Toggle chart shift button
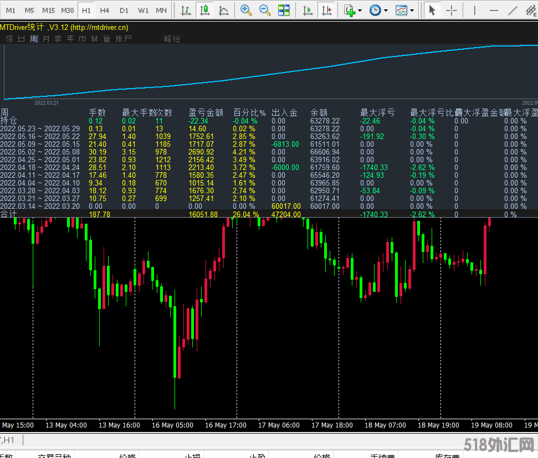The image size is (538, 458). (327, 10)
